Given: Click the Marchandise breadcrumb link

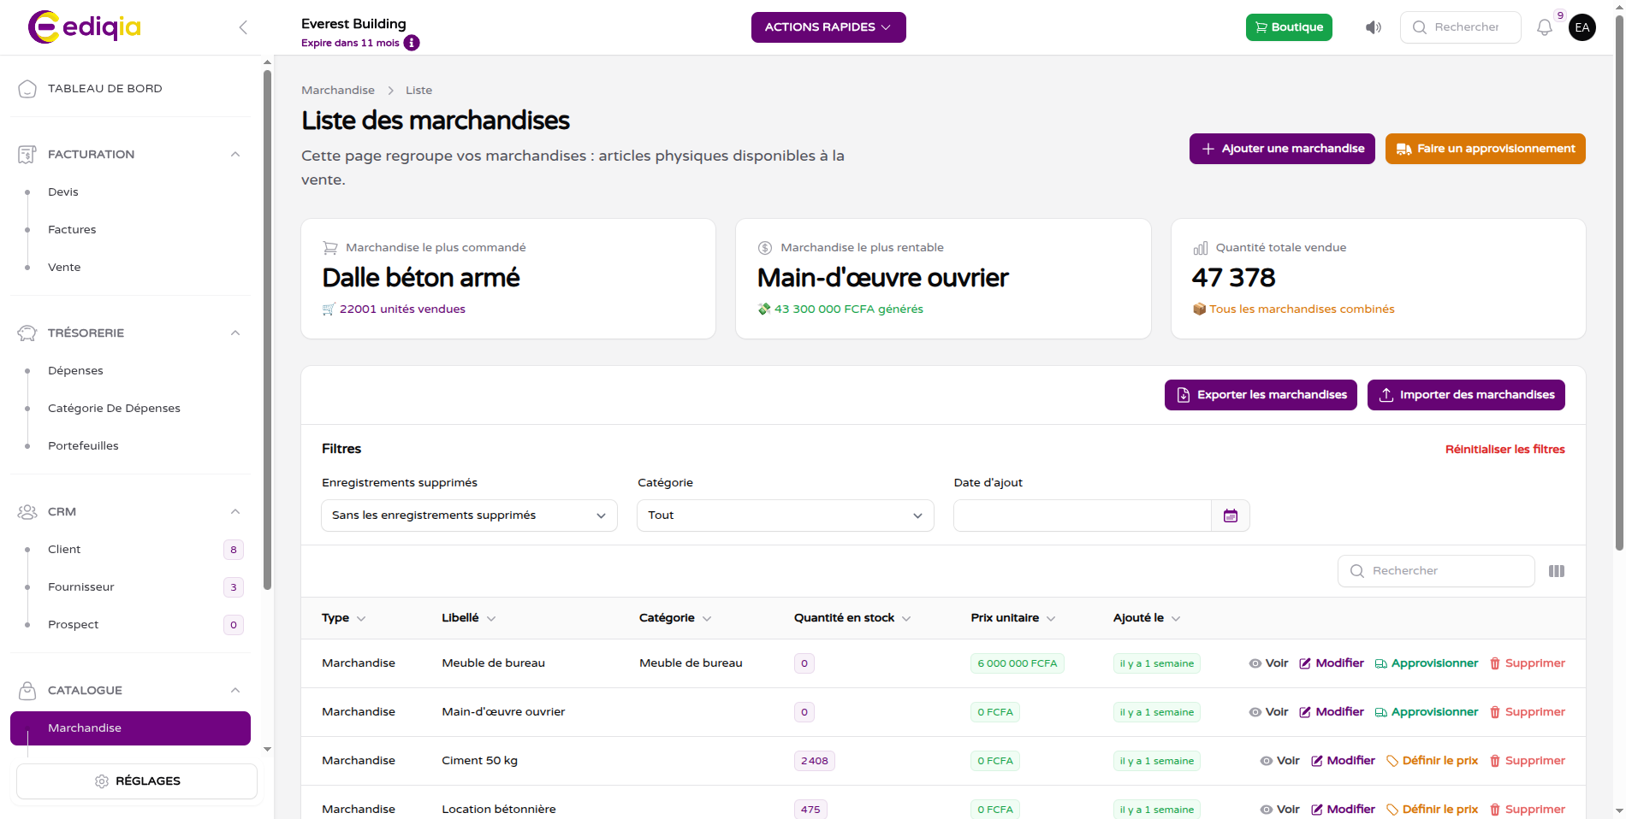Looking at the screenshot, I should [x=338, y=91].
